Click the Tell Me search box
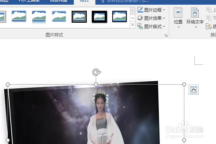This screenshot has width=216, height=144. 128,1
